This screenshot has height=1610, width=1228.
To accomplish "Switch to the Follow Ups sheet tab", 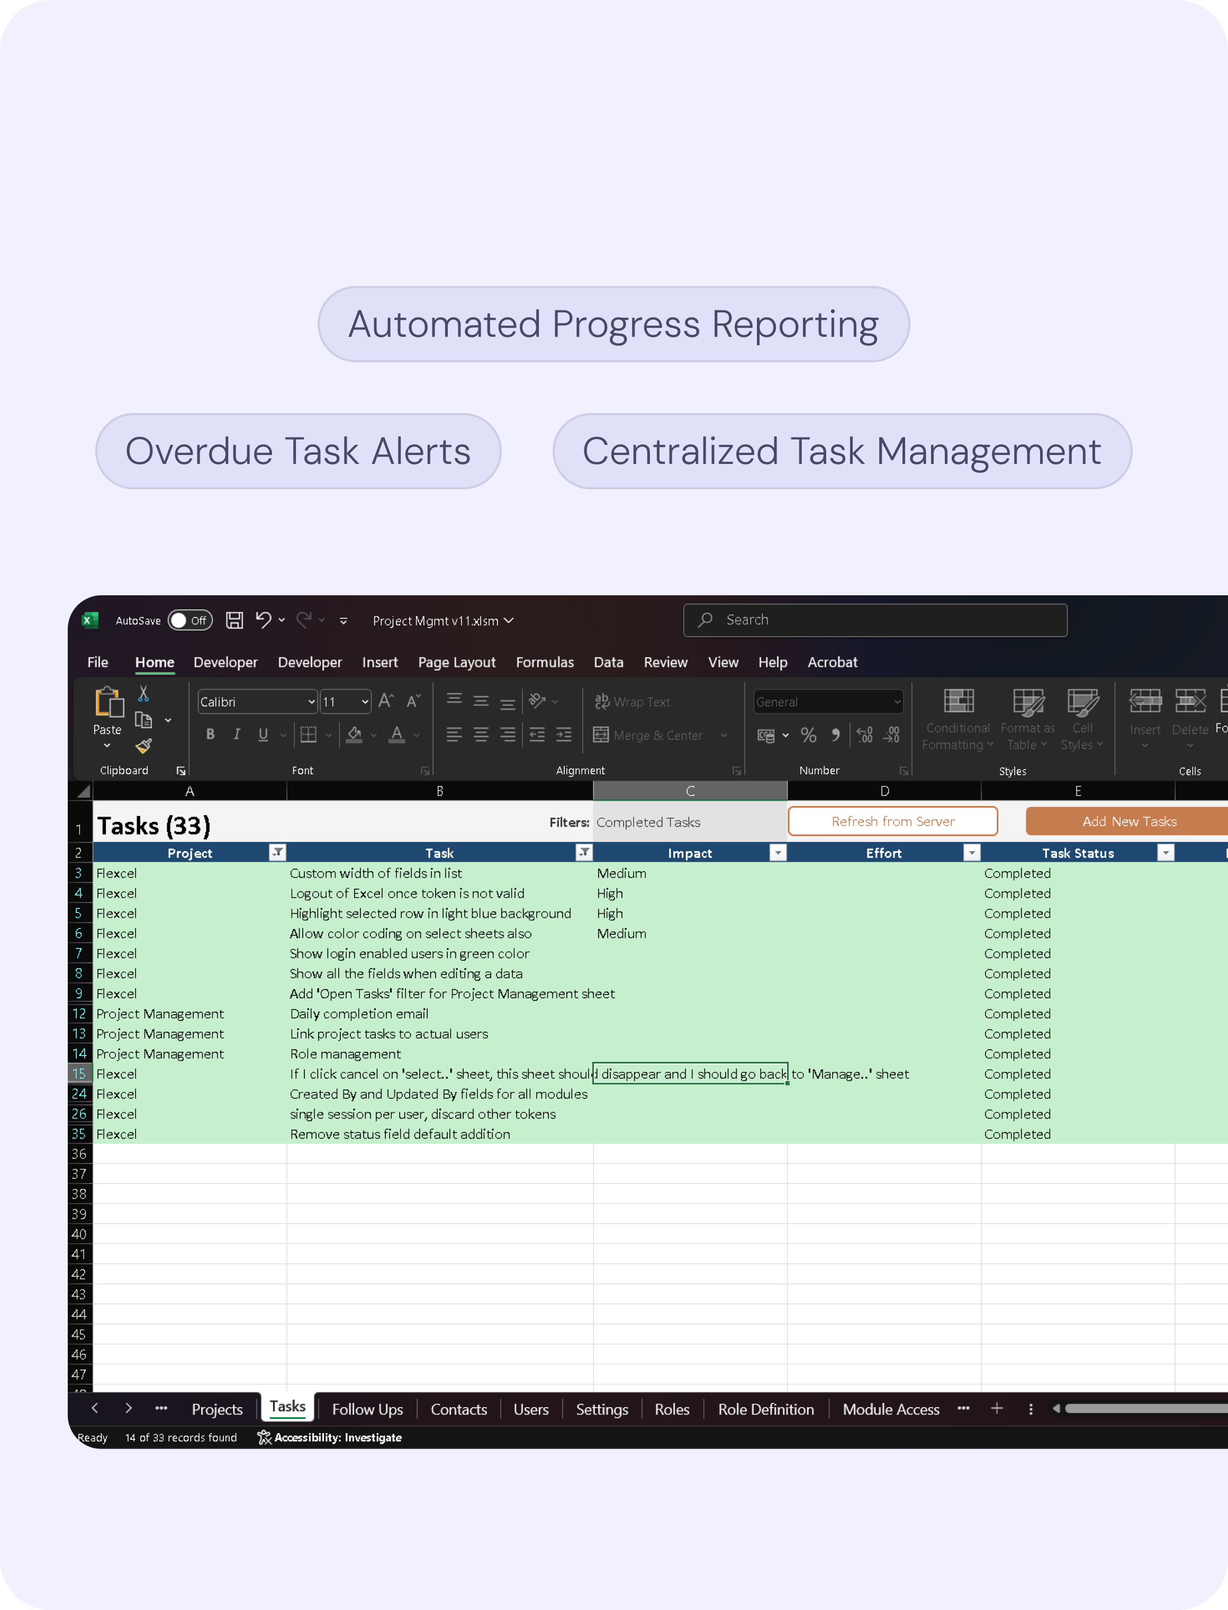I will (x=367, y=1409).
